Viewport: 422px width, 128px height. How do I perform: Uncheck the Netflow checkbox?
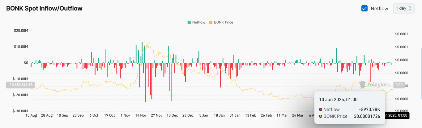[x=364, y=8]
